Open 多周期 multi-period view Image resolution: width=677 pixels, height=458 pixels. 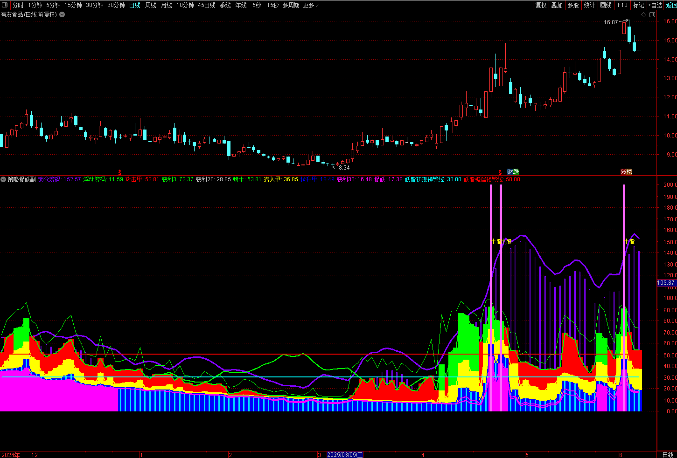pyautogui.click(x=291, y=5)
